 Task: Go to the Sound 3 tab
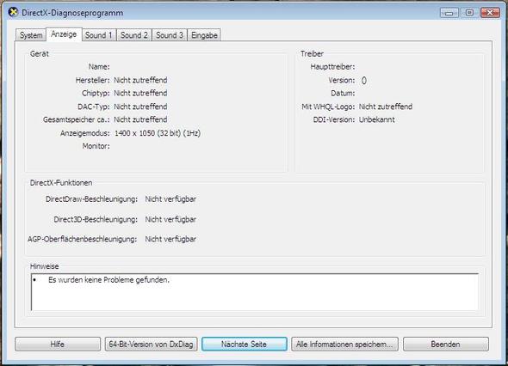pos(170,35)
